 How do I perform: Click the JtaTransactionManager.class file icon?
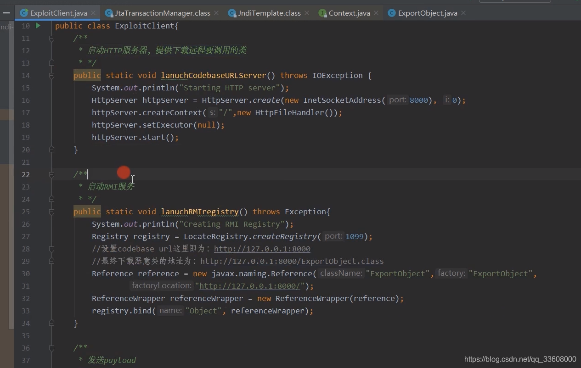[x=109, y=13]
